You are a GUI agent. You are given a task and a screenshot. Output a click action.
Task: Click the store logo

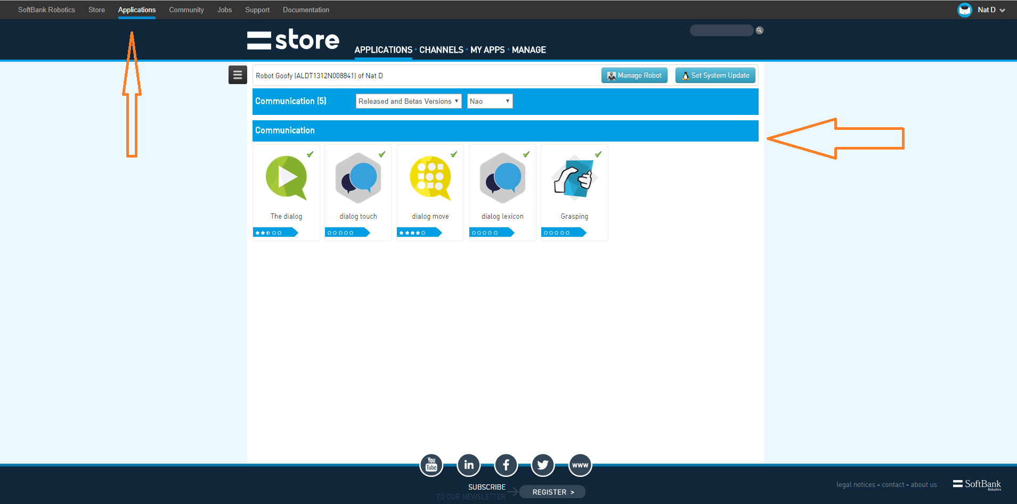[293, 40]
